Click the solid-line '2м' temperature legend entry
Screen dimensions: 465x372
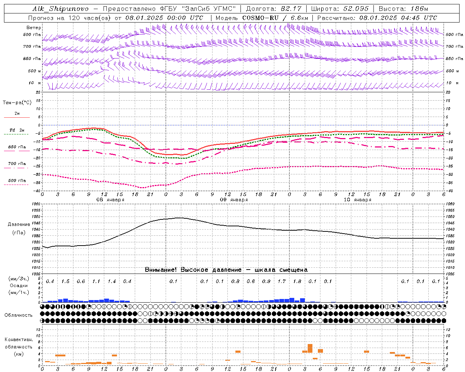(x=17, y=113)
